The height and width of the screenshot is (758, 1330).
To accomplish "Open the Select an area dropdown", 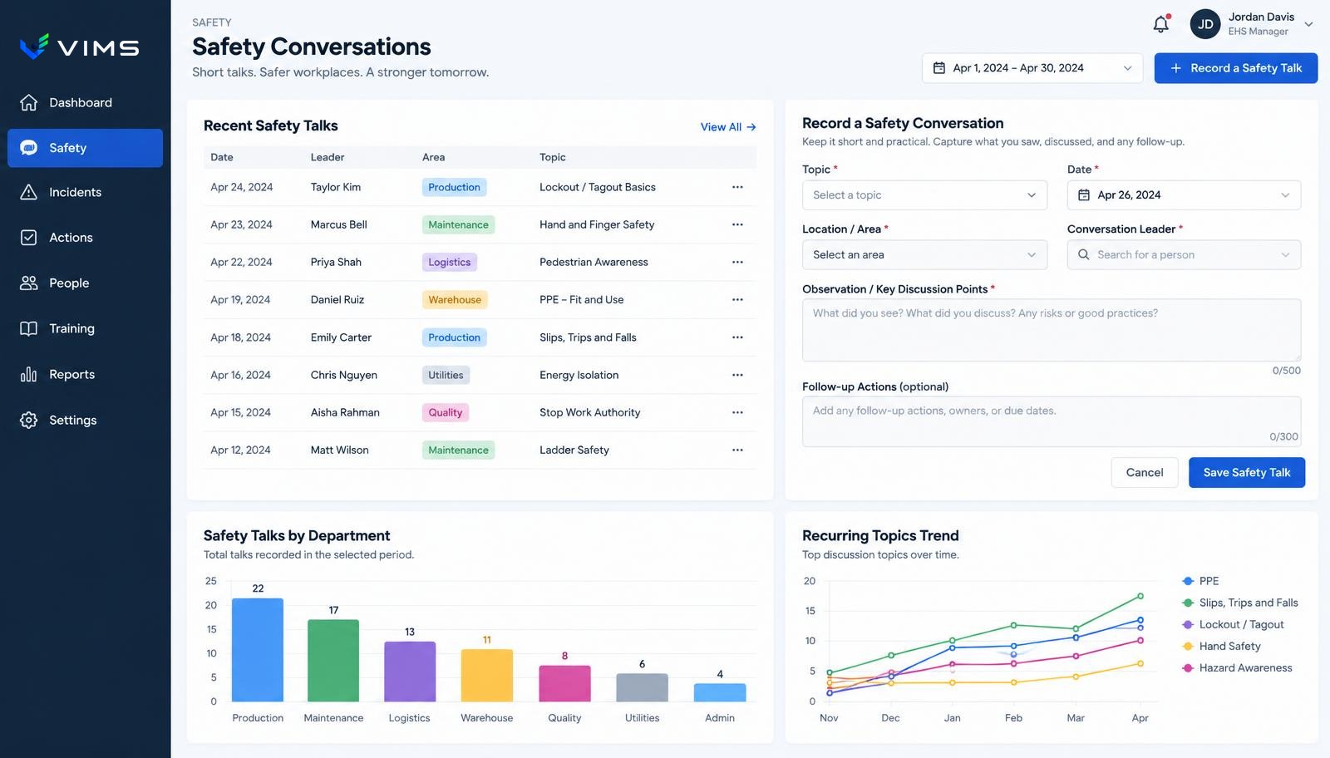I will point(924,254).
